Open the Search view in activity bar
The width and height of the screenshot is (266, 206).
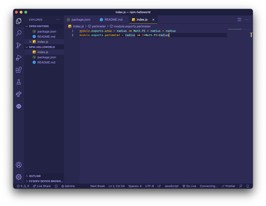[x=19, y=33]
